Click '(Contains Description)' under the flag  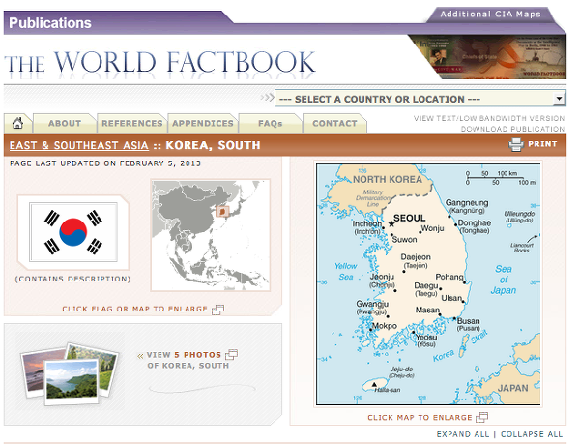click(x=72, y=279)
